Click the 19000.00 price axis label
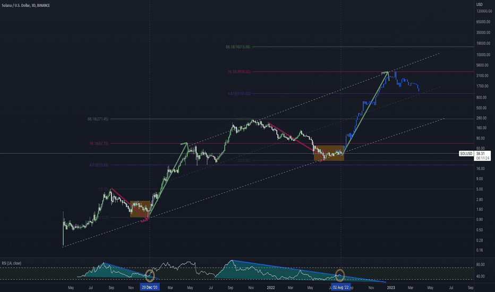Screen dimensions: 495x292 tap(483, 43)
